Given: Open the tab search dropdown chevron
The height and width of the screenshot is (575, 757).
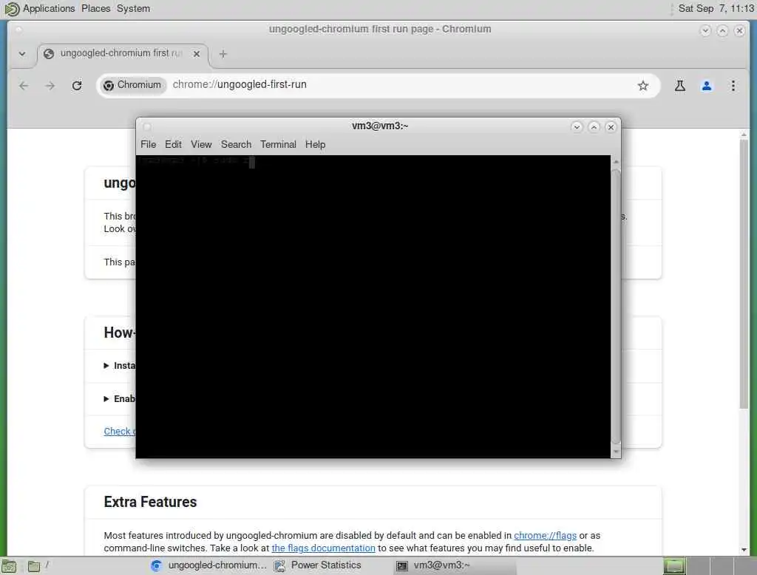Looking at the screenshot, I should [x=22, y=54].
